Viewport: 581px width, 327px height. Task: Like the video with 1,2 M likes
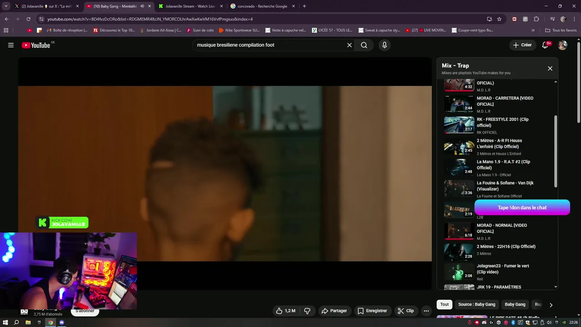pos(286,311)
